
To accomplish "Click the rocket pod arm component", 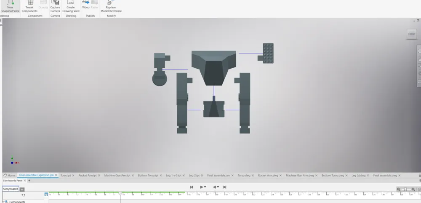I will 266,53.
